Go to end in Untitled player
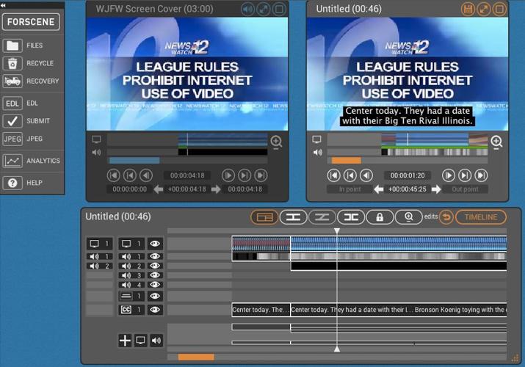 [x=481, y=175]
